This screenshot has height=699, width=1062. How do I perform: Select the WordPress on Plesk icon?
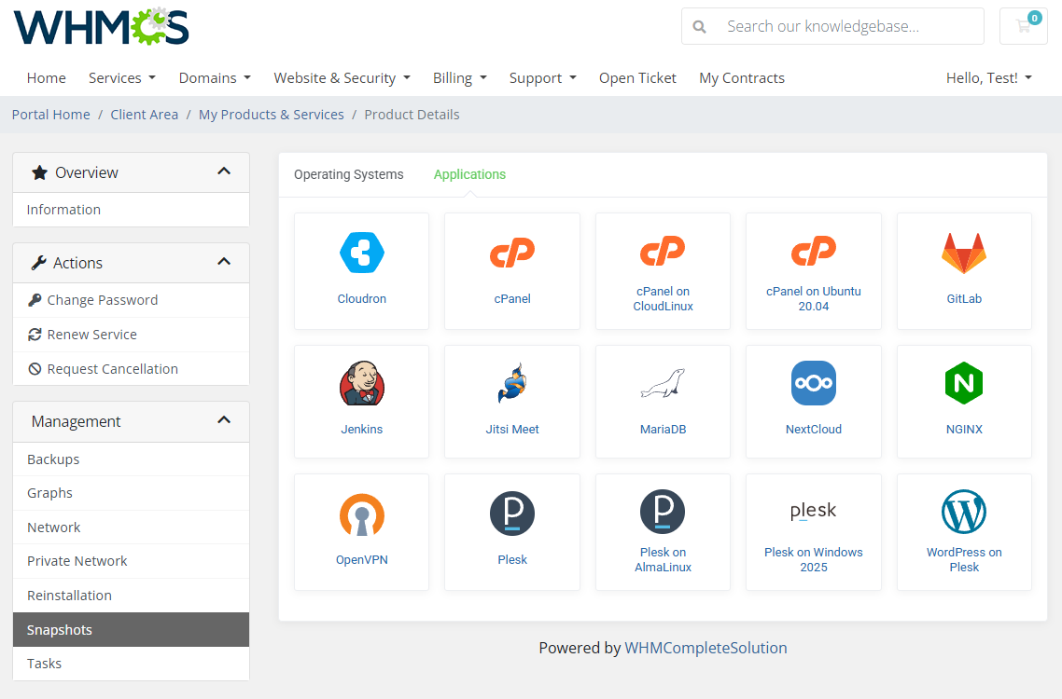coord(964,513)
